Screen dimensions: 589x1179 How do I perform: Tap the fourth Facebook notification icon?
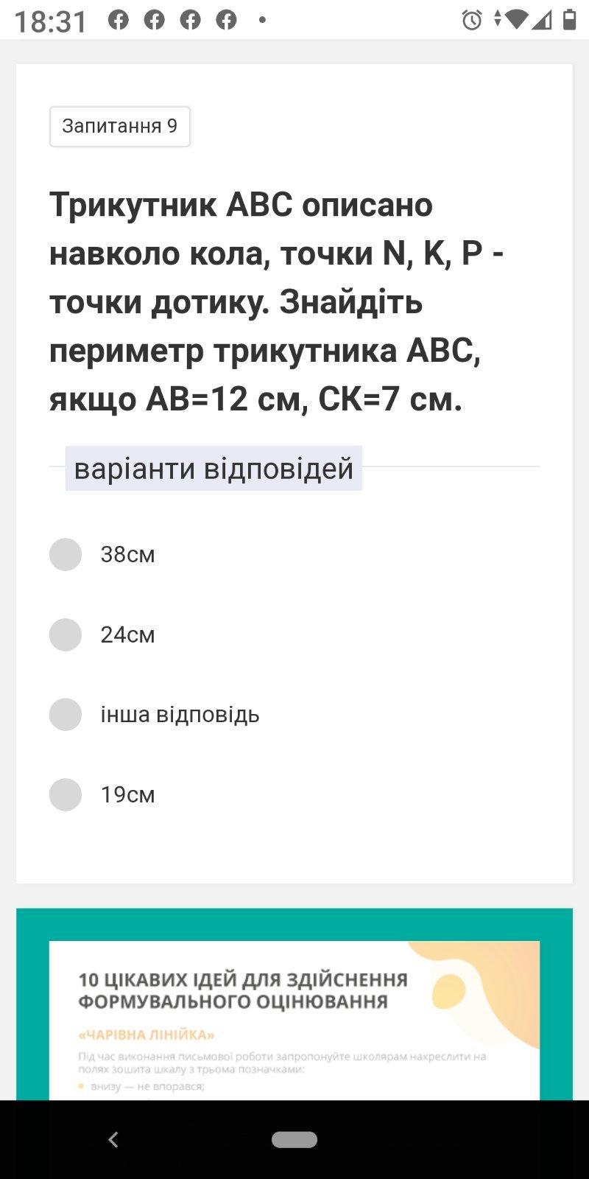[227, 20]
